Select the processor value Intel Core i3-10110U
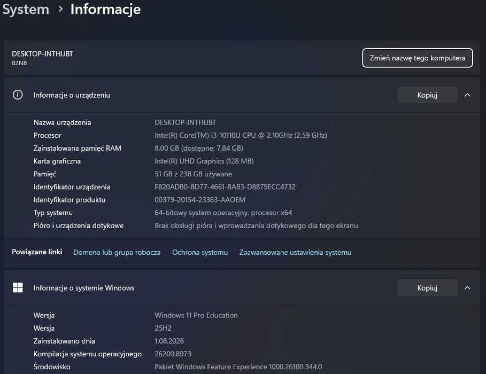 point(241,135)
